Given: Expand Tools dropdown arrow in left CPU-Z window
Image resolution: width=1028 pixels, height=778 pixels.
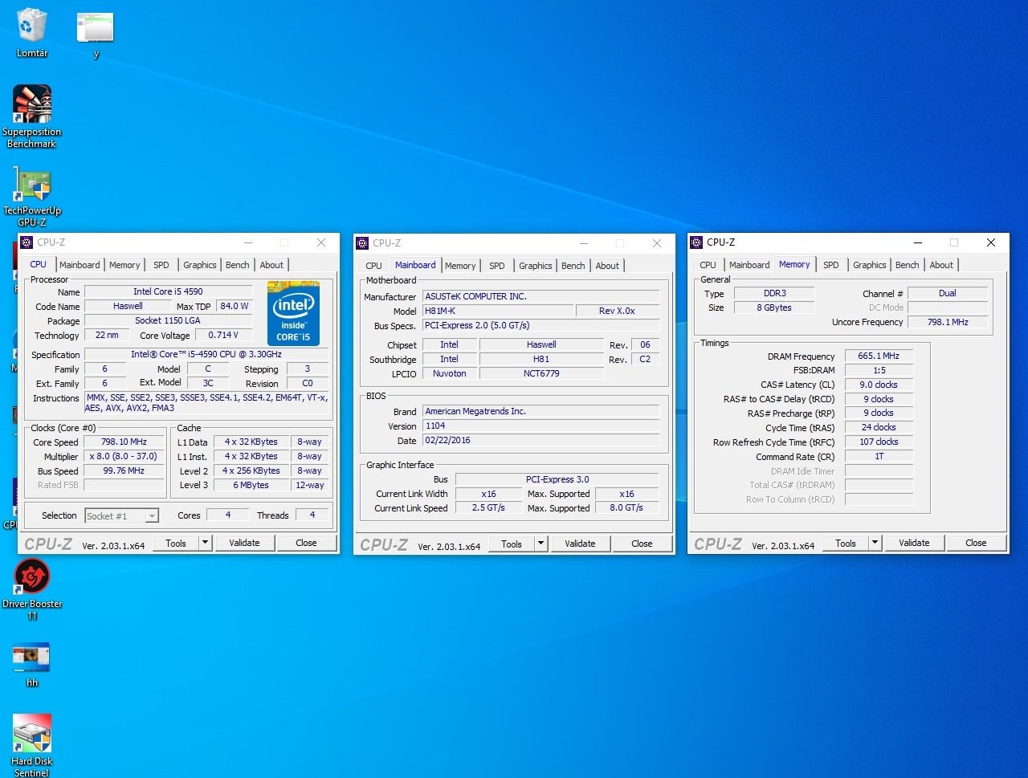Looking at the screenshot, I should pyautogui.click(x=205, y=543).
